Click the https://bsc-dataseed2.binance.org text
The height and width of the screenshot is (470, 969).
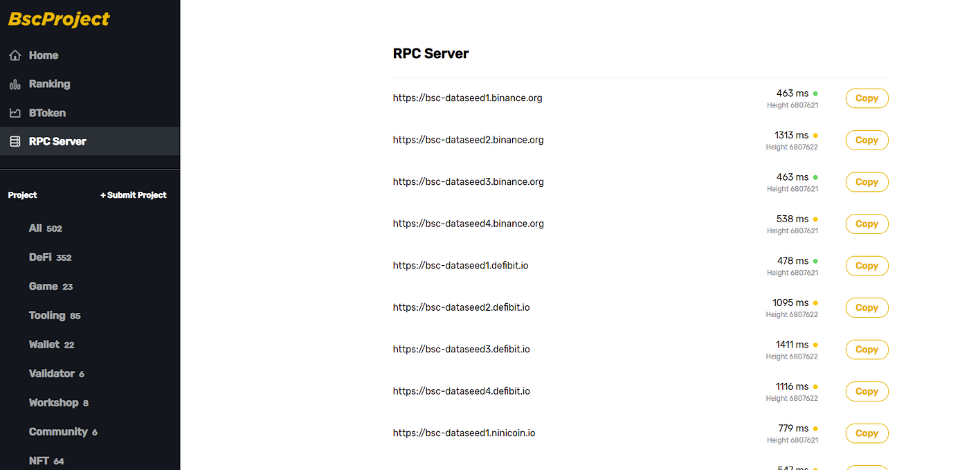(469, 140)
